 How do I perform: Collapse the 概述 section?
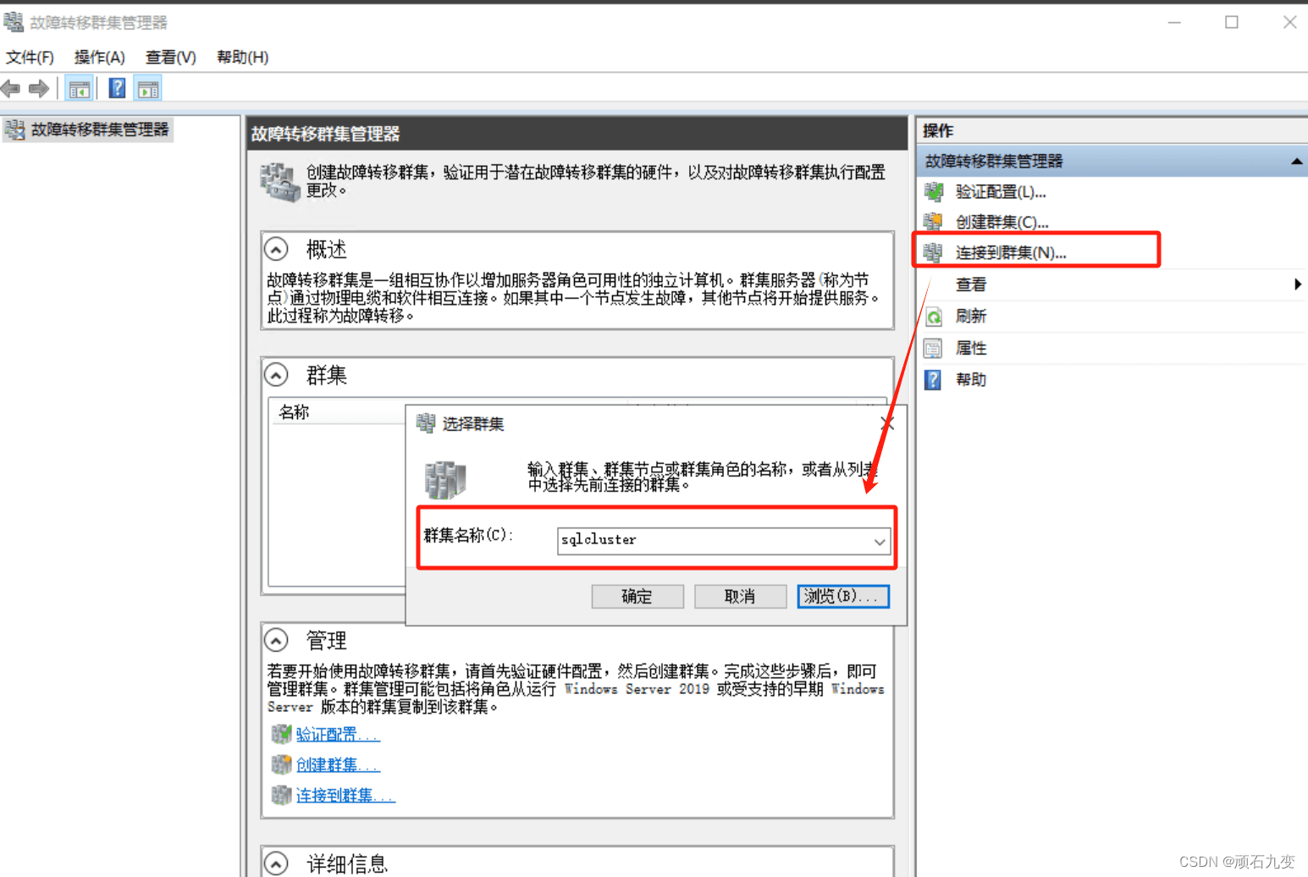276,250
